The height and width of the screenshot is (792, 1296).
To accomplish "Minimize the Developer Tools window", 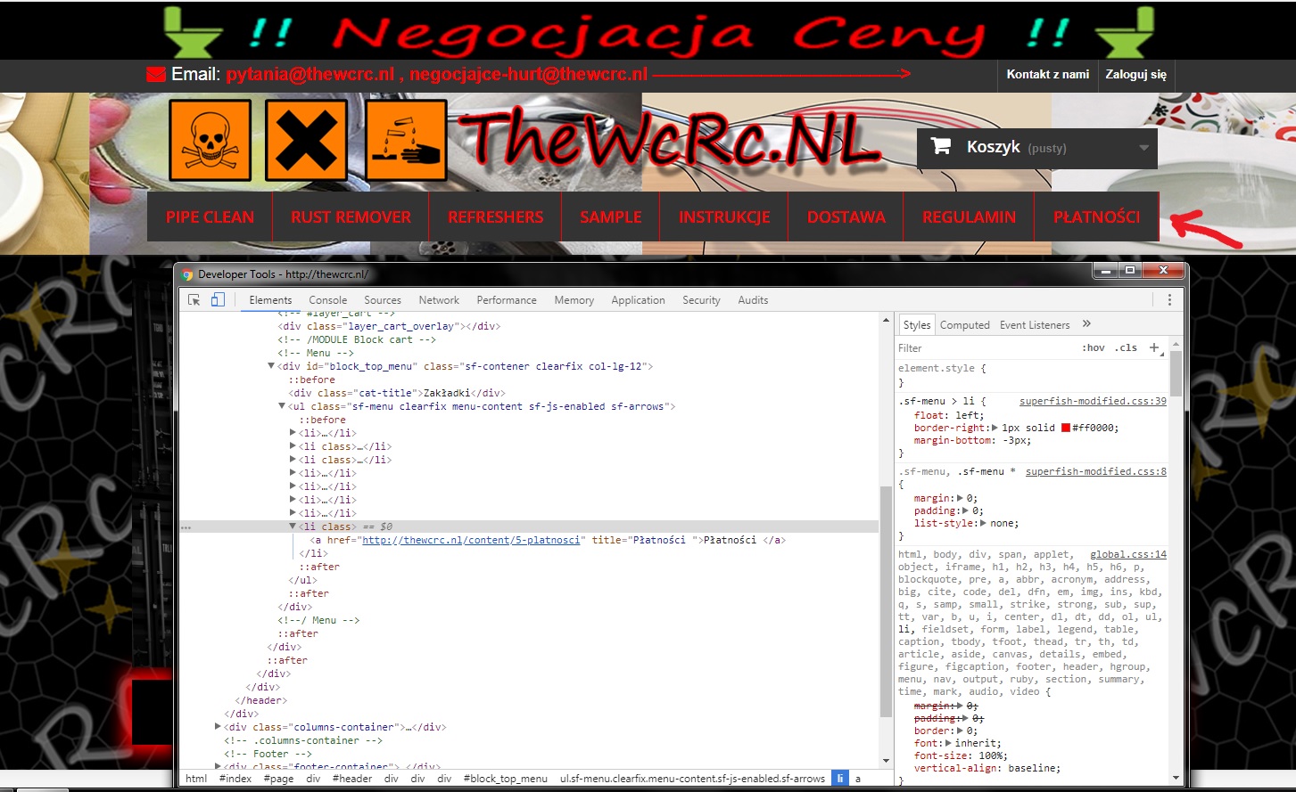I will pos(1106,270).
